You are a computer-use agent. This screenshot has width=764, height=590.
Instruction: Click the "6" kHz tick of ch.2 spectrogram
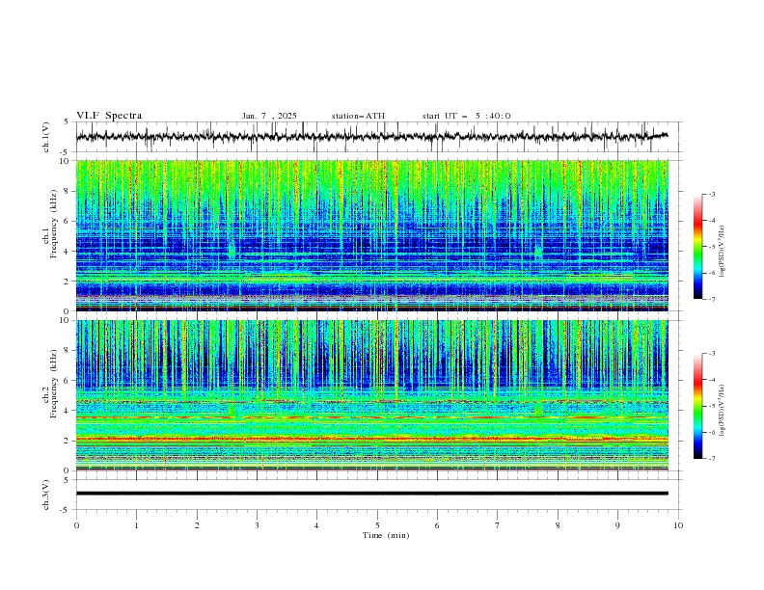tap(68, 381)
